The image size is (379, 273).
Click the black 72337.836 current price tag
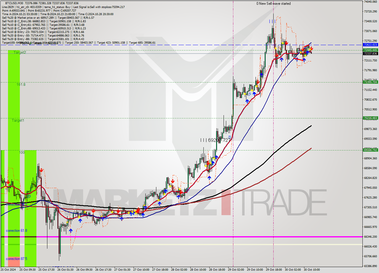tap(370, 53)
